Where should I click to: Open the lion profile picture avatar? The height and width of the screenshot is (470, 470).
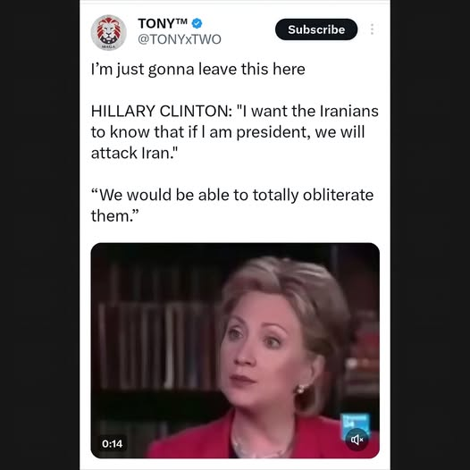tap(108, 32)
